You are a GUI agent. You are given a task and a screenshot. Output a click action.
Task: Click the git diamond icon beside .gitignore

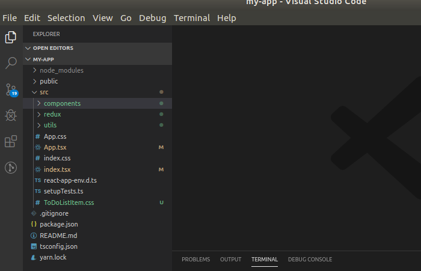click(x=34, y=213)
